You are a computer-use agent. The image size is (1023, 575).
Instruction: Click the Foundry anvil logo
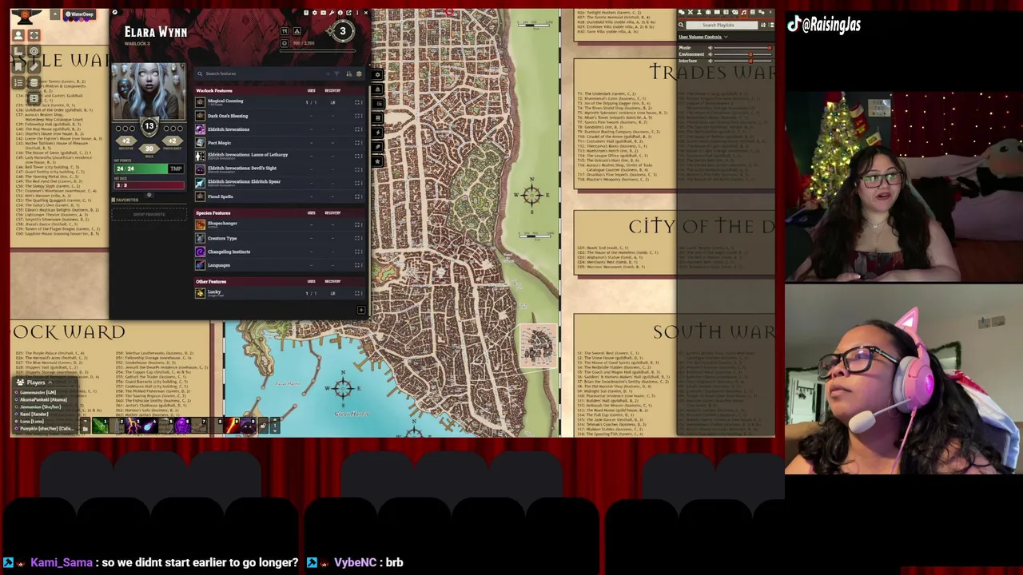(x=25, y=16)
